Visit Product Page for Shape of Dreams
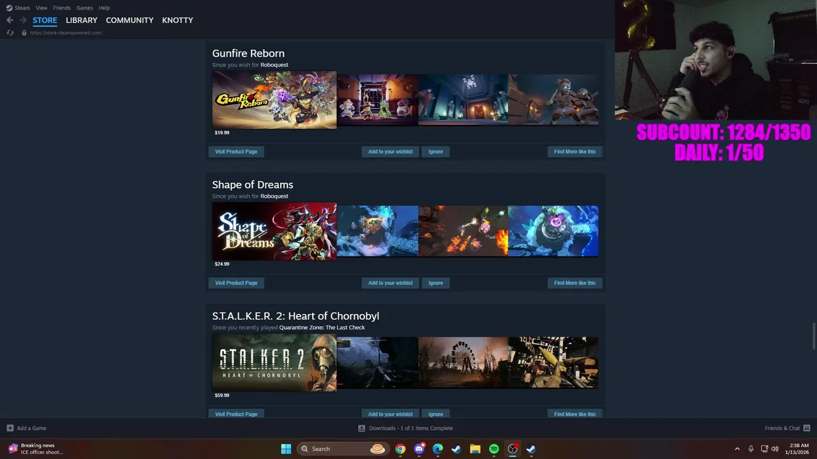This screenshot has height=459, width=817. tap(236, 283)
